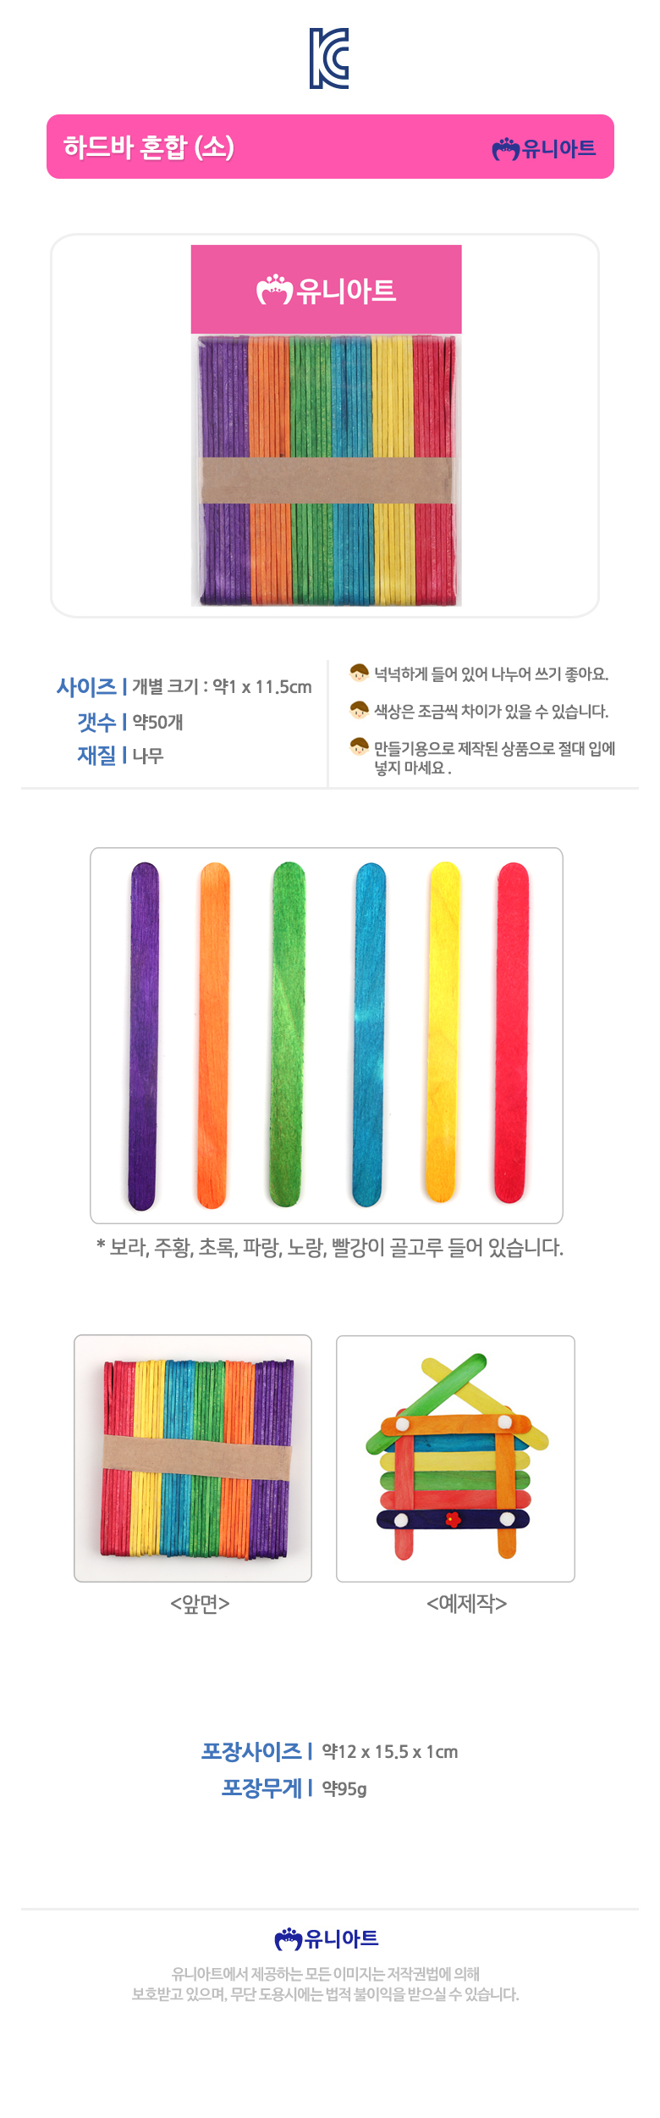Click the face icon beside 넉넉하게 들어 있어
The image size is (660, 2118).
(x=359, y=673)
